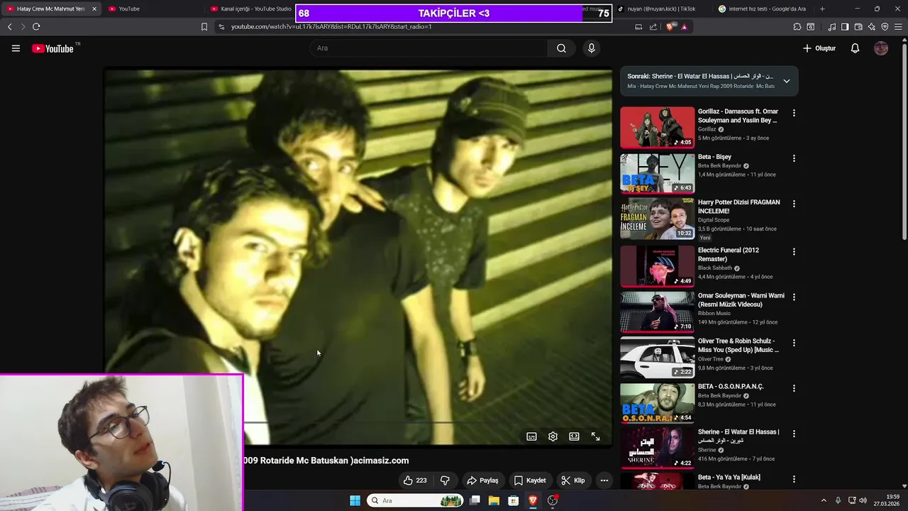Screen dimensions: 908x511
Task: Open Electric Funeral (2012 Remaster) title
Action: pos(728,255)
